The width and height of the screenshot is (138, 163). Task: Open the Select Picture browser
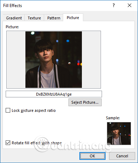[x=85, y=102]
